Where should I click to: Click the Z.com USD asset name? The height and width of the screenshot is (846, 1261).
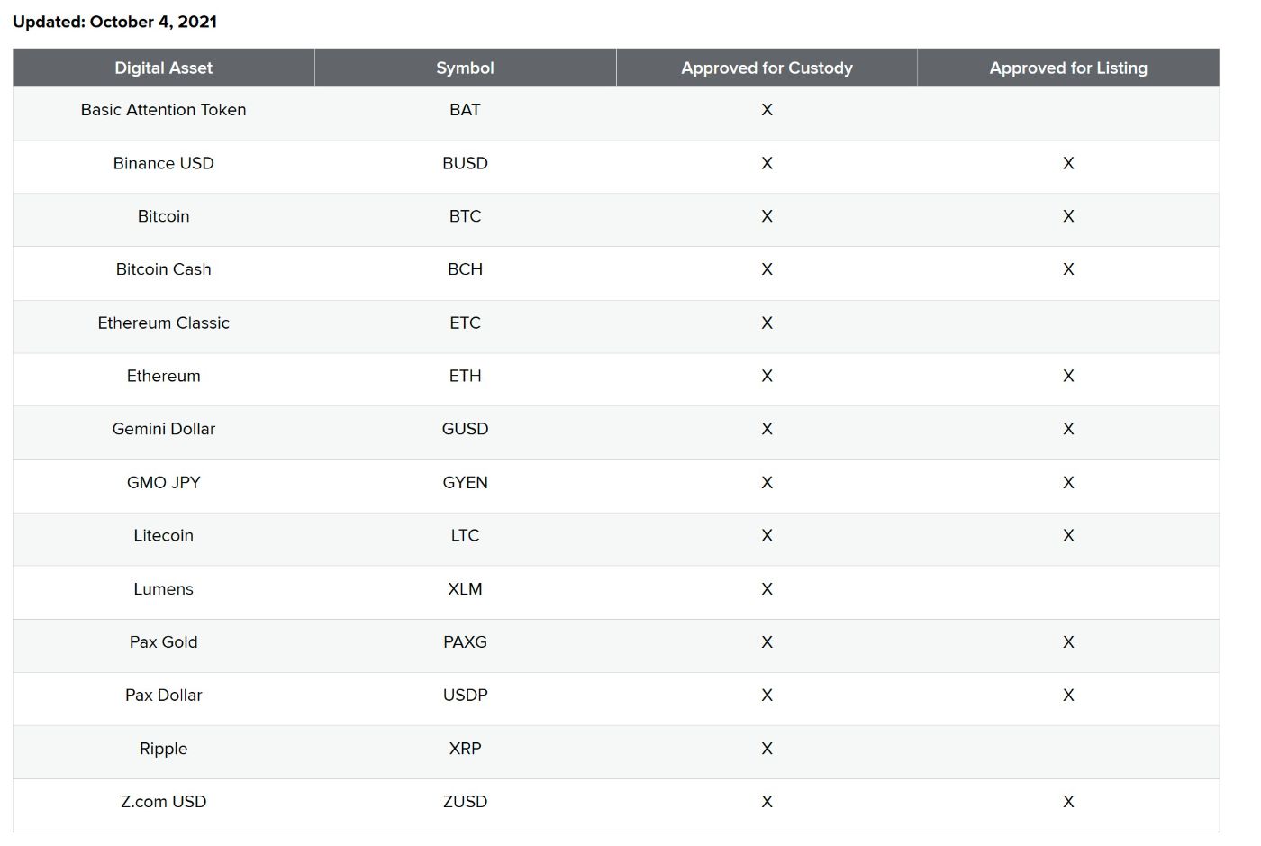tap(163, 802)
